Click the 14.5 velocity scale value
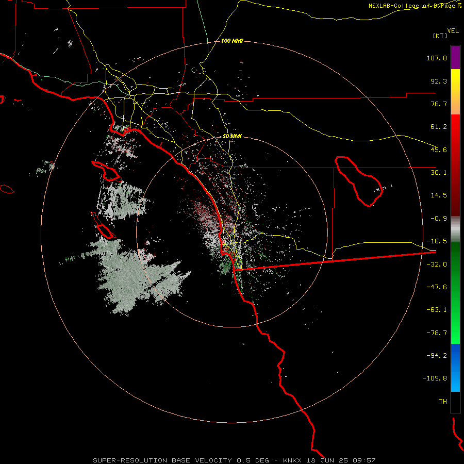Screen dimensions: 464x464 [x=439, y=195]
